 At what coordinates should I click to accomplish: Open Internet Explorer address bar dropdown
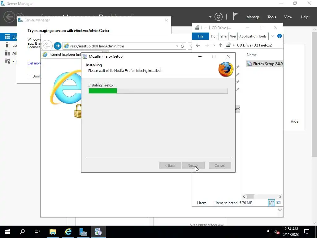click(177, 46)
